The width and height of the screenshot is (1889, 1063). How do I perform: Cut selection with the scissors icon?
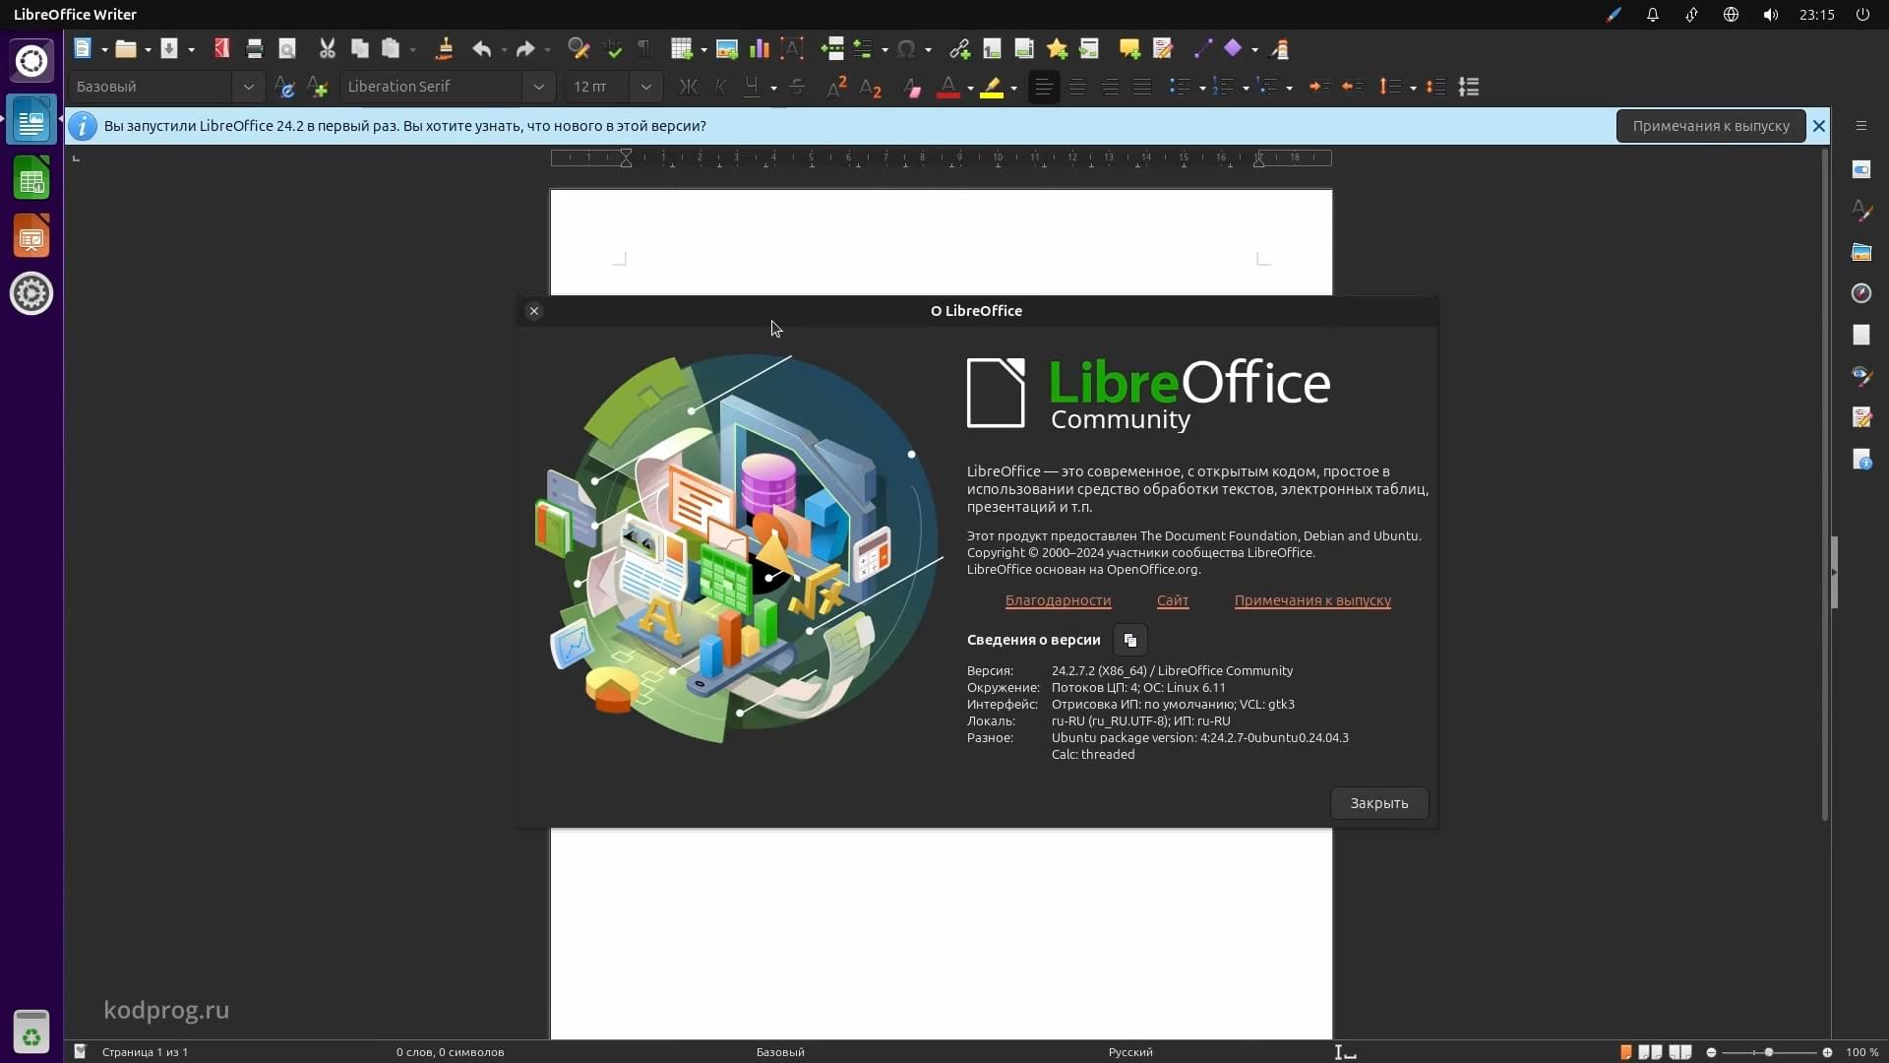328,48
